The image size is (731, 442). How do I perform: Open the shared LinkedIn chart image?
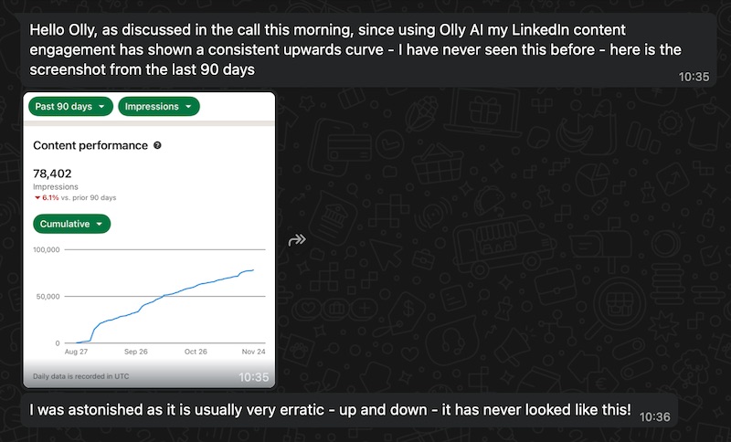[x=149, y=240]
